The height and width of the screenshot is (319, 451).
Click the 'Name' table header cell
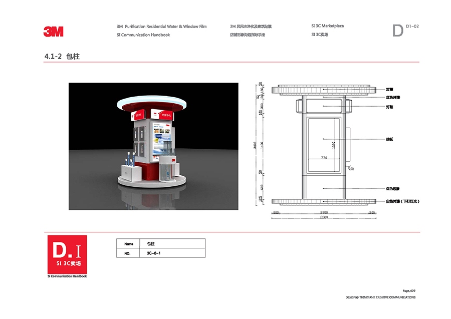[x=129, y=244]
